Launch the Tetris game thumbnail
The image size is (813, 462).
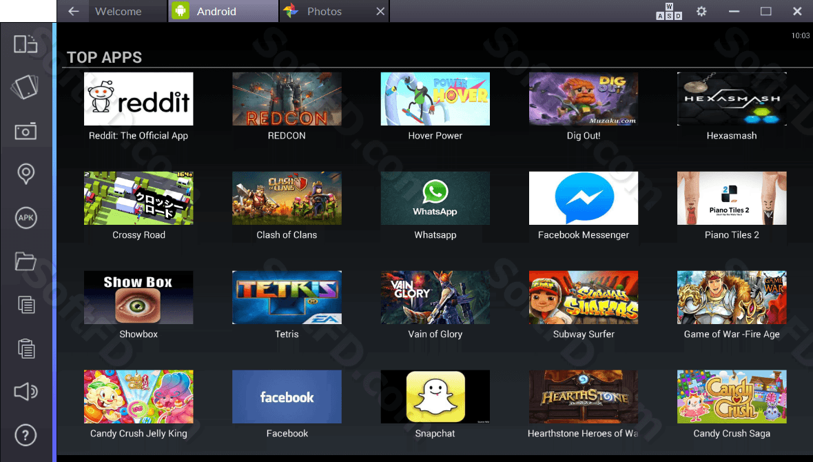pyautogui.click(x=287, y=297)
